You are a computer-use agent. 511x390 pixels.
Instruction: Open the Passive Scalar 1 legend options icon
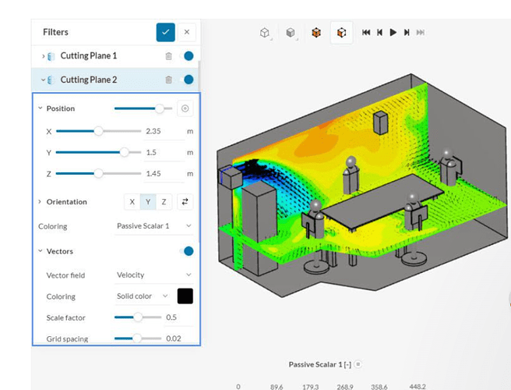pos(358,364)
